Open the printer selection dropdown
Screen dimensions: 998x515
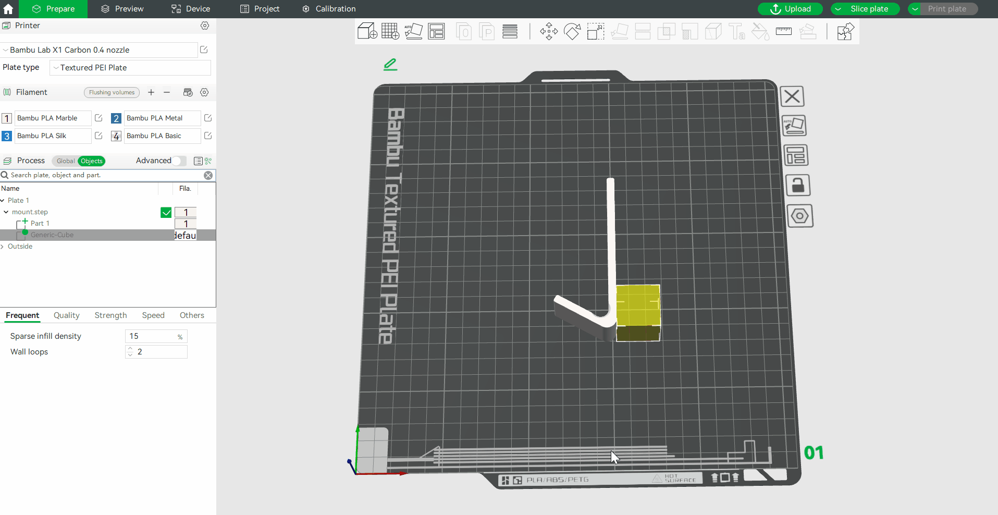[x=99, y=50]
